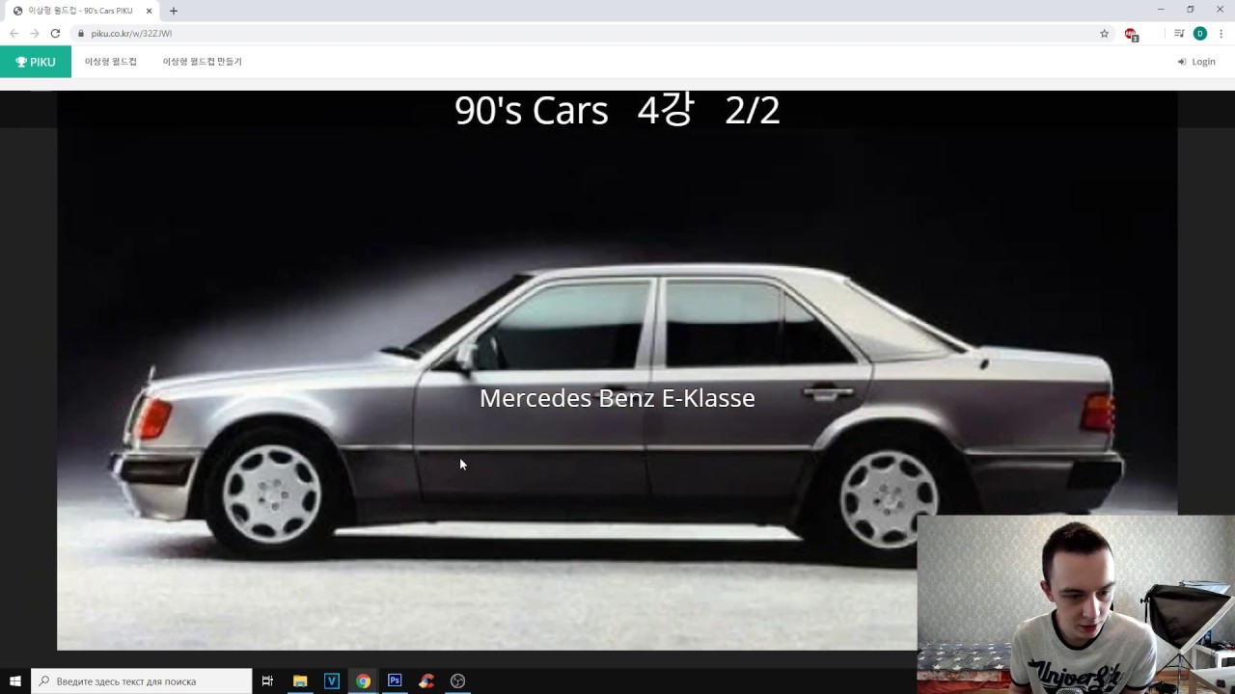Go back using the browser back arrow
1235x694 pixels.
14,33
